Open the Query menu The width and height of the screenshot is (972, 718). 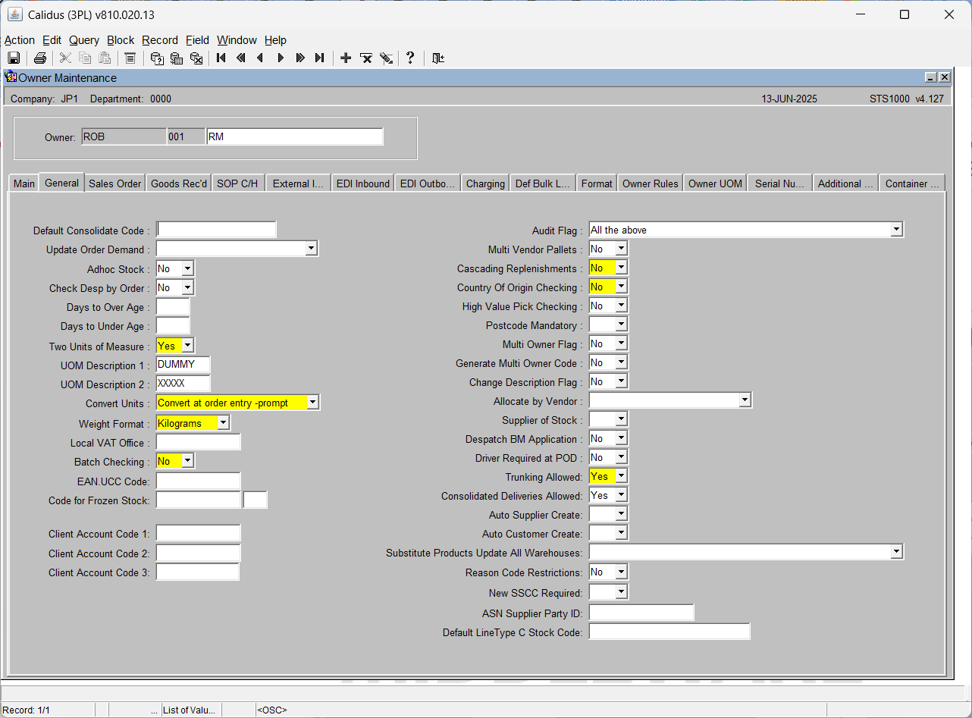84,40
